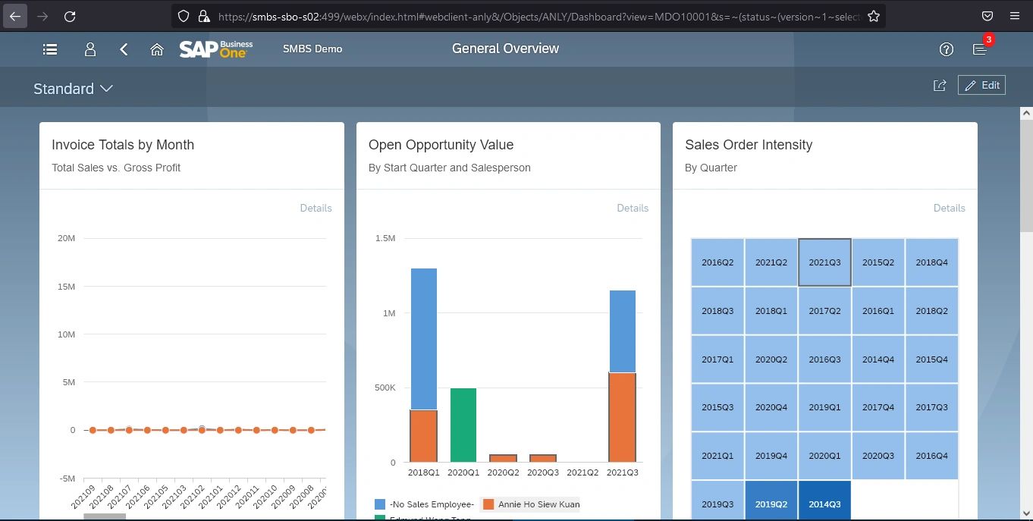Open the navigation list icon in the header

coord(49,49)
